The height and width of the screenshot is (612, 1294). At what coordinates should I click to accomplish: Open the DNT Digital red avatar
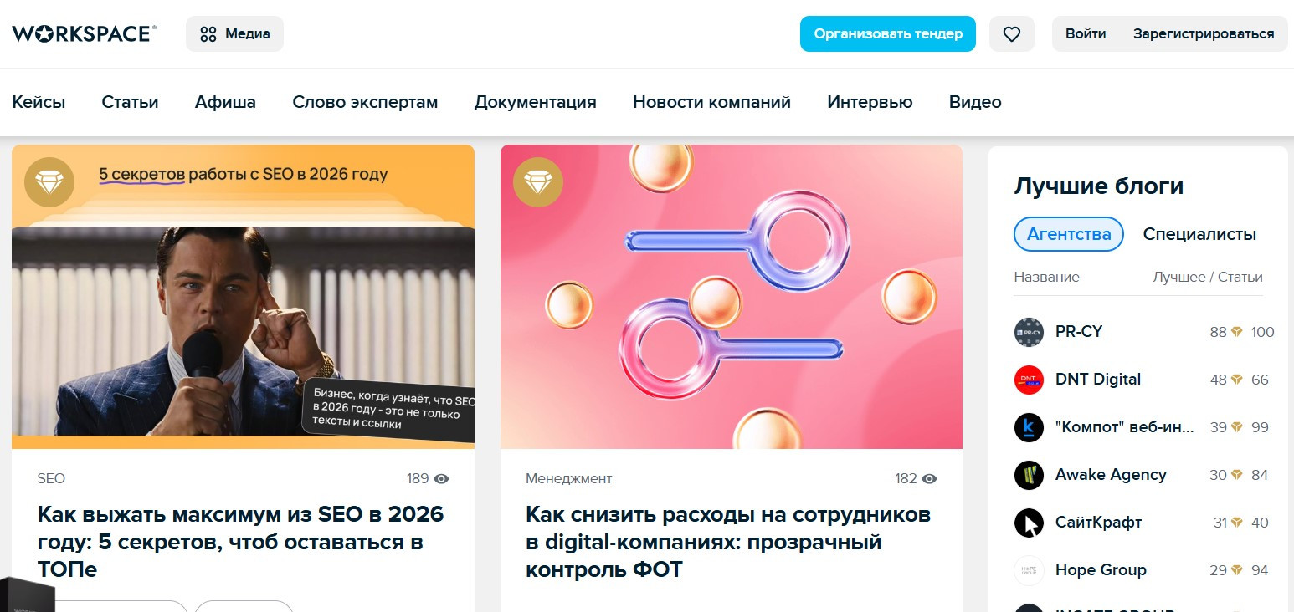[x=1029, y=380]
